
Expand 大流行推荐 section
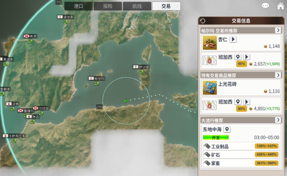click(278, 120)
